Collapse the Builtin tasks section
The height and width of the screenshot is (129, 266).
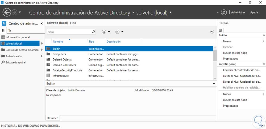point(264,35)
